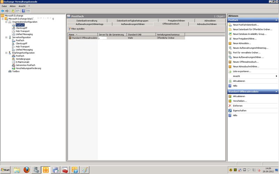Collapse Organisationskonfiguration tree node
The width and height of the screenshot is (279, 174).
[6, 22]
